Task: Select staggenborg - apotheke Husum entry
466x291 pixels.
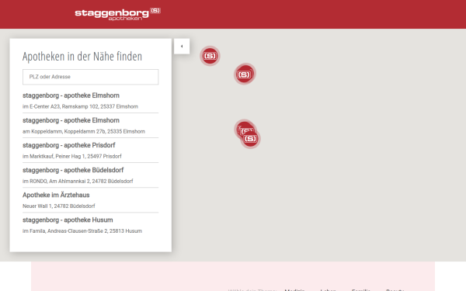Action: coord(91,225)
